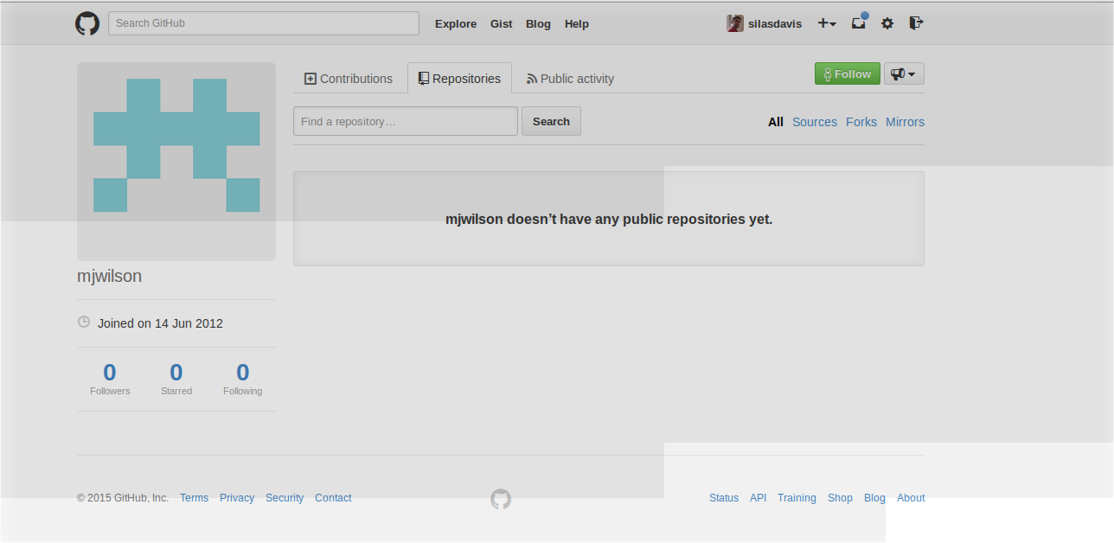Click into Find a repository field
The width and height of the screenshot is (1114, 543).
(x=406, y=121)
